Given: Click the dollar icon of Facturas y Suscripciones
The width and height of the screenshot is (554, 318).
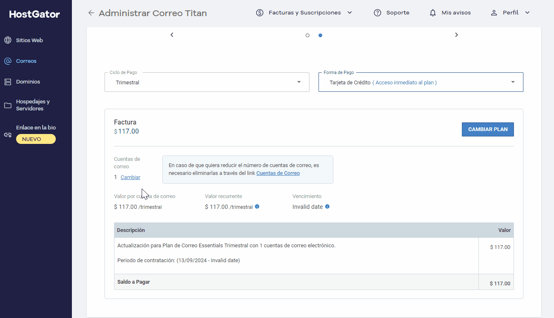Looking at the screenshot, I should click(260, 13).
